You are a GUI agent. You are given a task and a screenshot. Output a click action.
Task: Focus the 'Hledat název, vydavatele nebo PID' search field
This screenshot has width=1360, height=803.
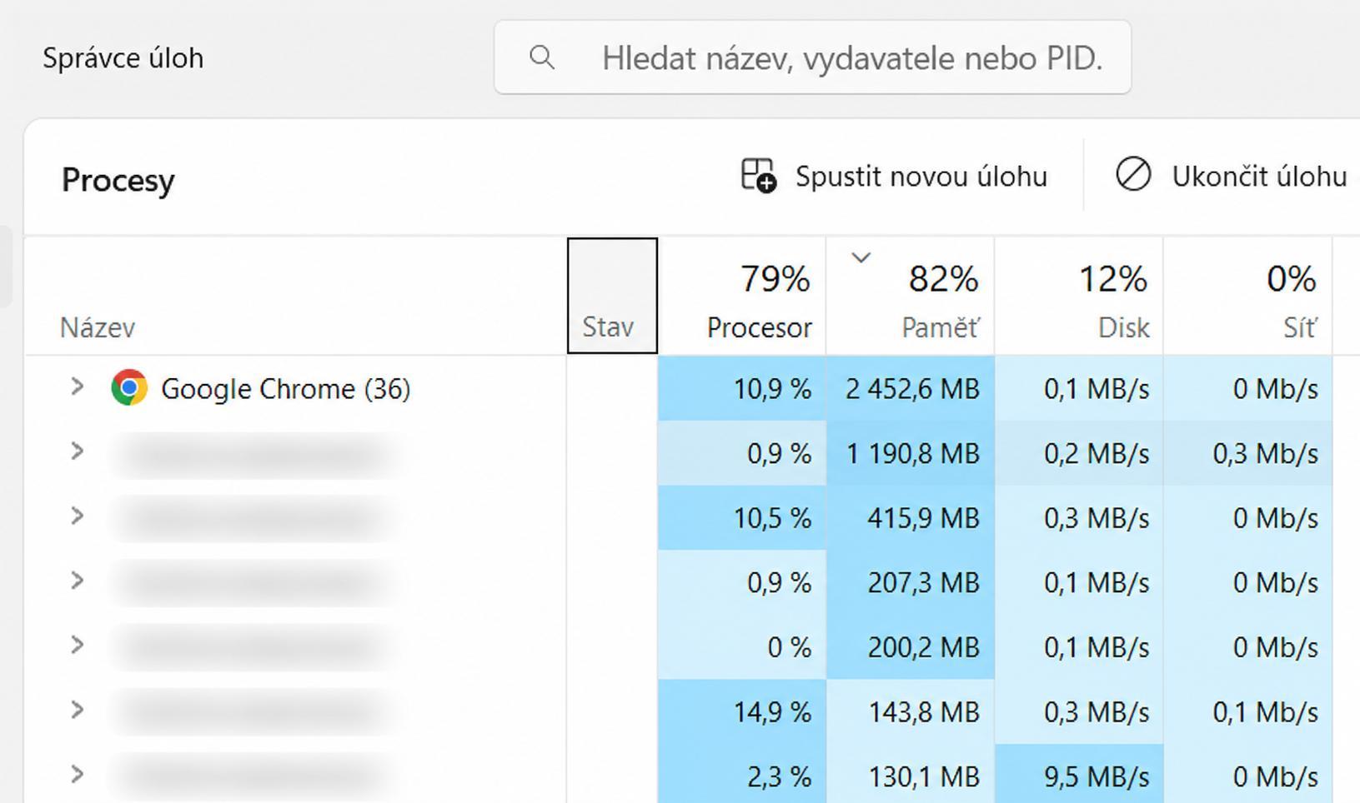click(x=812, y=57)
